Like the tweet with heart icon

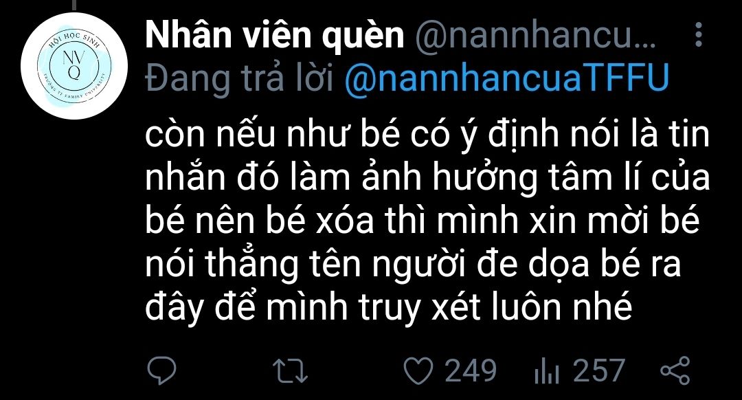point(418,370)
